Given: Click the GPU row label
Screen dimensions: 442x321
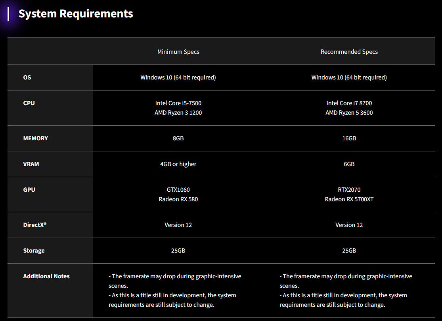Looking at the screenshot, I should coord(29,190).
